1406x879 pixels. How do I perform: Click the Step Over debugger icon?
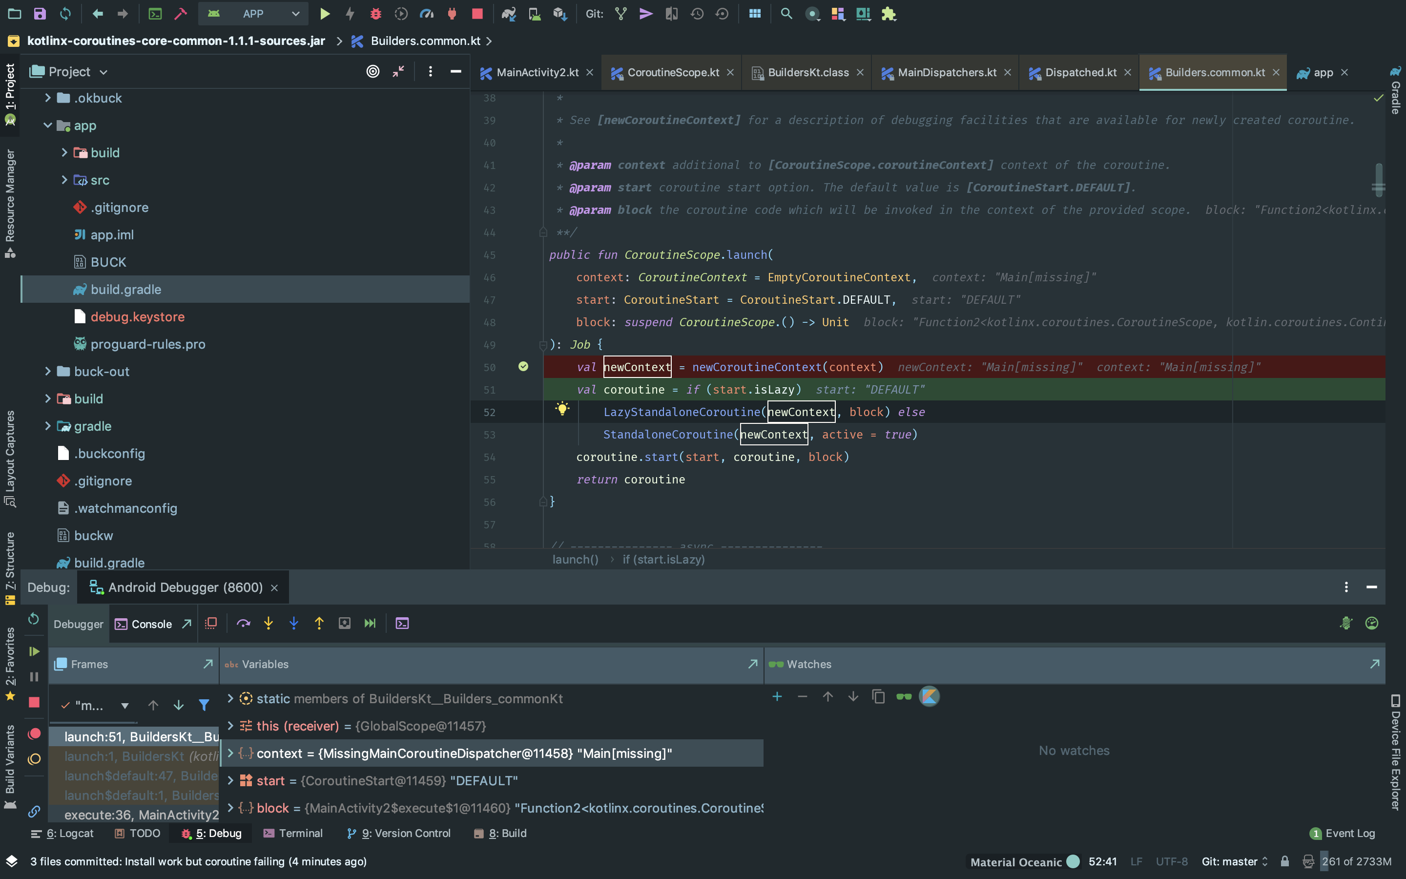[x=243, y=623]
